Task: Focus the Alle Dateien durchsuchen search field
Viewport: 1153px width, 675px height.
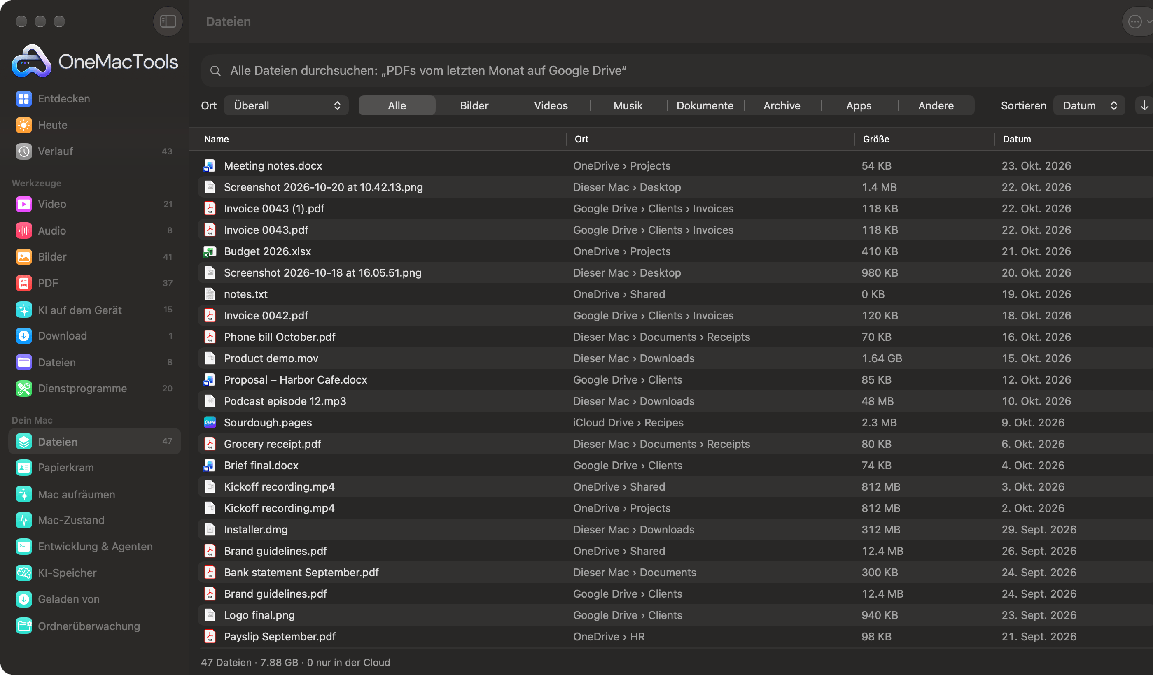Action: click(x=677, y=71)
